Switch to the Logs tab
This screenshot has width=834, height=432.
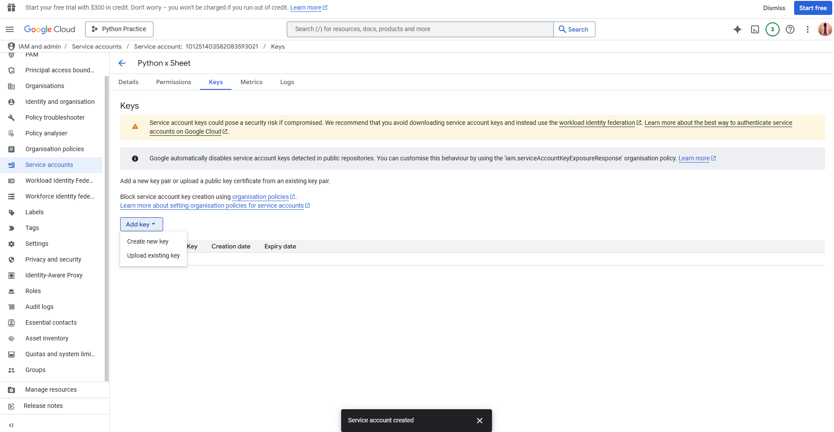[x=287, y=82]
